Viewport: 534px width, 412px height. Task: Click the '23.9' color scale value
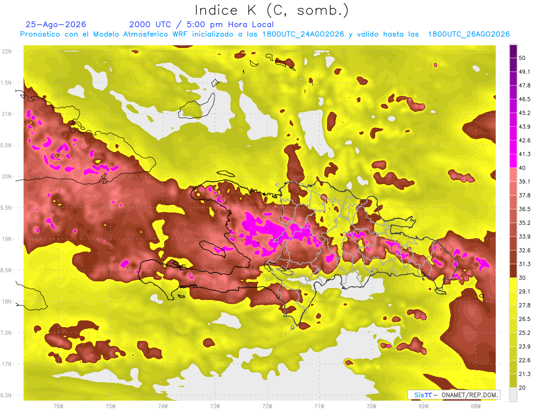tap(525, 346)
